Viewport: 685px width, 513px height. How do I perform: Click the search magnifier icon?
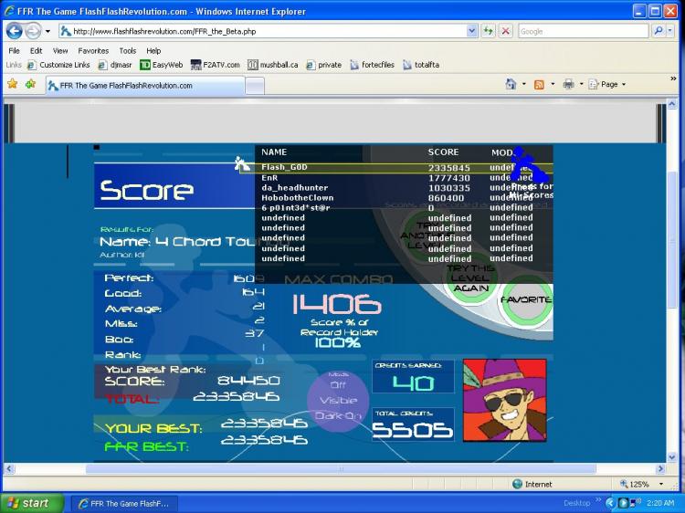click(x=659, y=30)
